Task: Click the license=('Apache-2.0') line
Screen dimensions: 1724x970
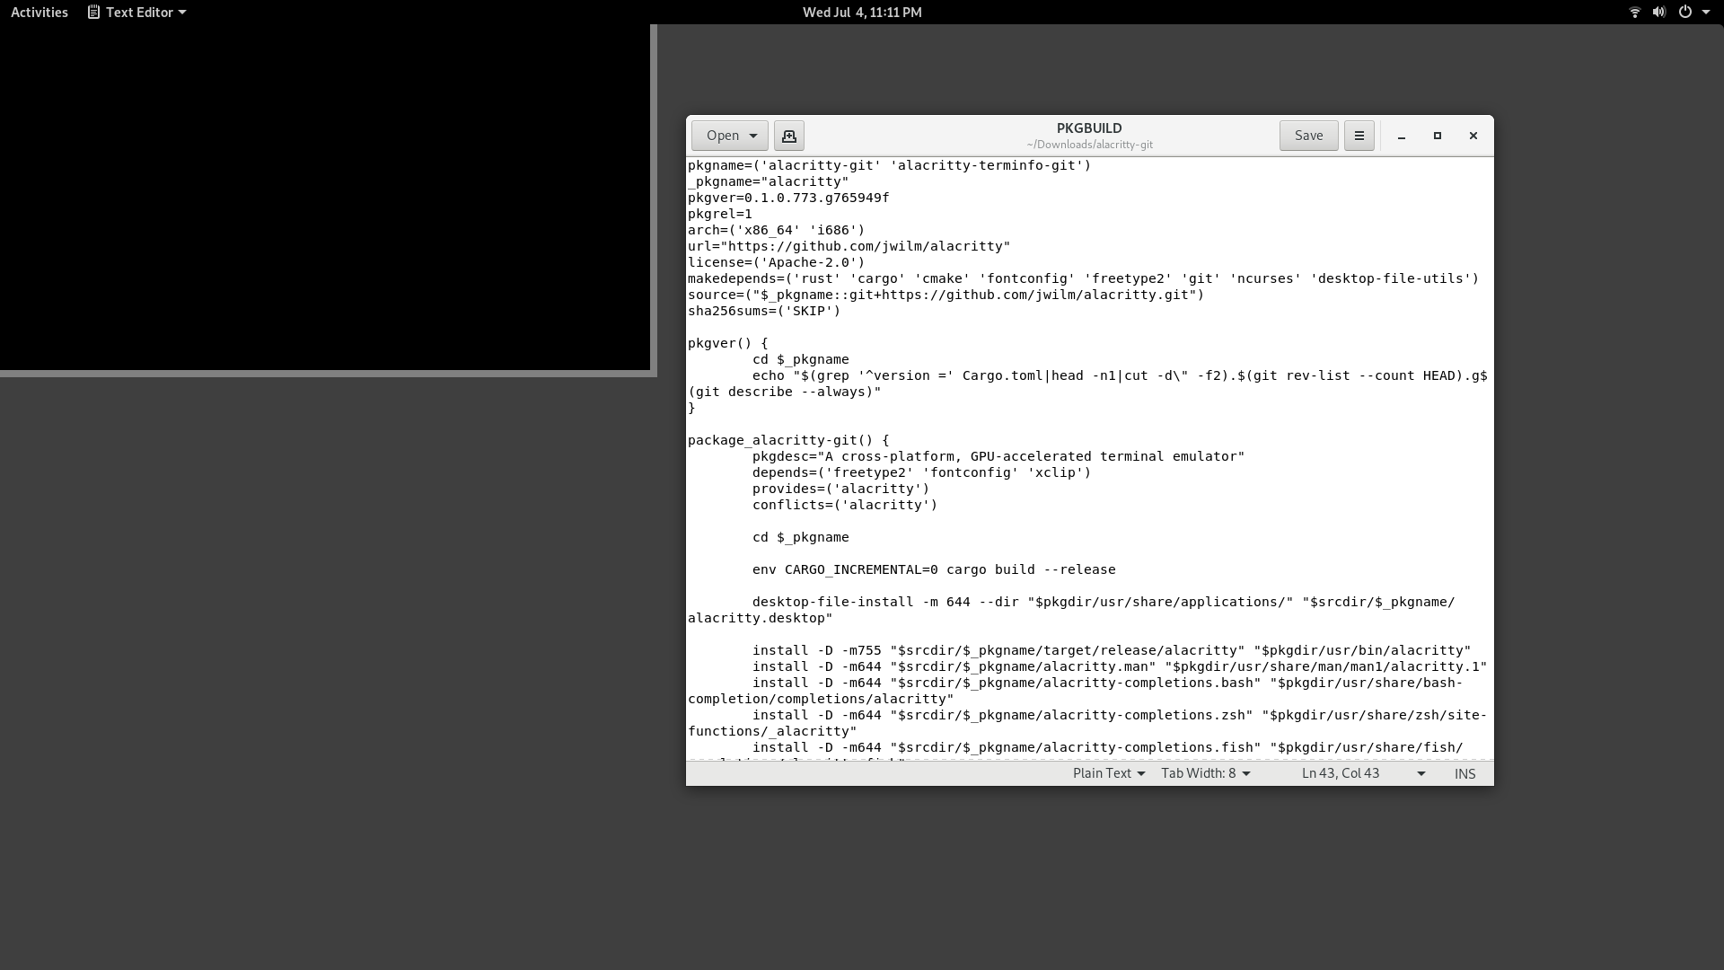Action: tap(777, 262)
